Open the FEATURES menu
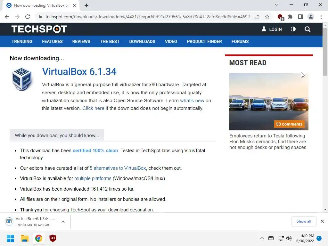Viewport: 328px width, 246px height. [x=52, y=41]
